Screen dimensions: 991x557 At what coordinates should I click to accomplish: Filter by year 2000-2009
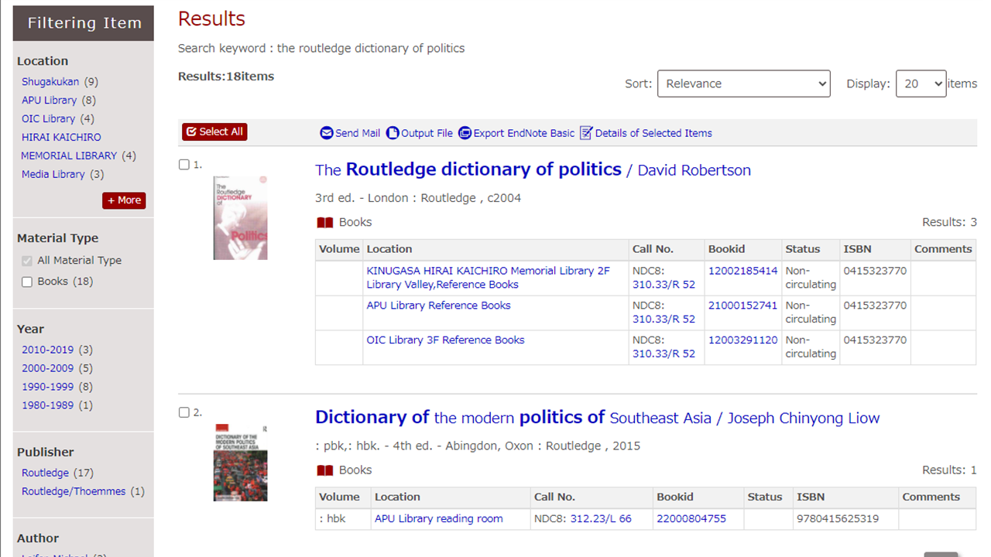click(x=47, y=368)
